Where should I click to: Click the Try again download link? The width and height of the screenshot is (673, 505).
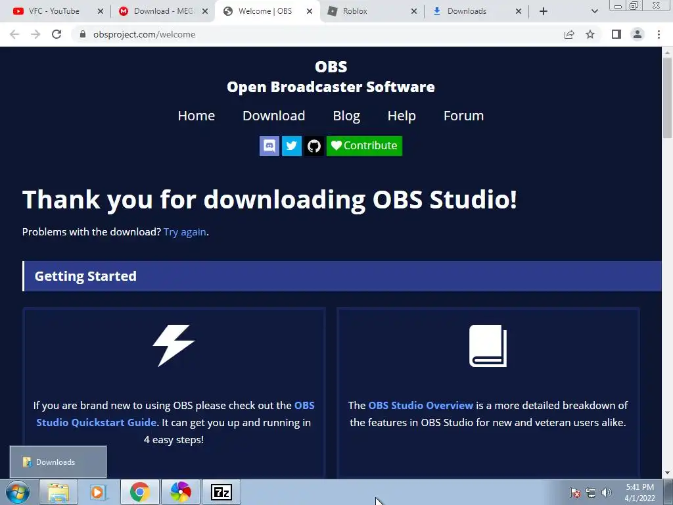(185, 232)
